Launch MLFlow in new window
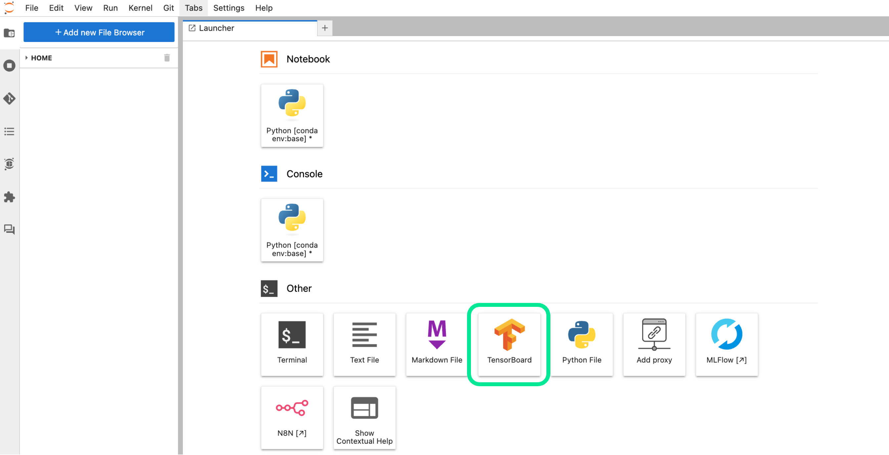This screenshot has height=455, width=889. [727, 344]
